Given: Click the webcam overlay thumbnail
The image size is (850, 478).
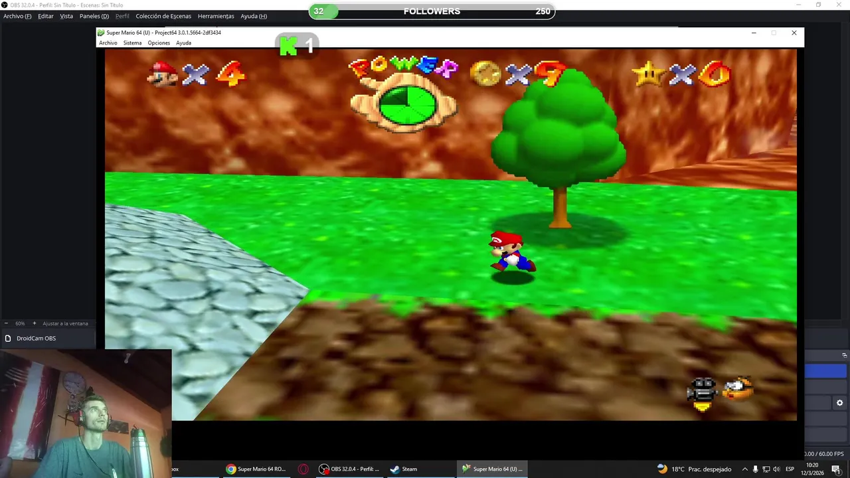Looking at the screenshot, I should pyautogui.click(x=86, y=413).
